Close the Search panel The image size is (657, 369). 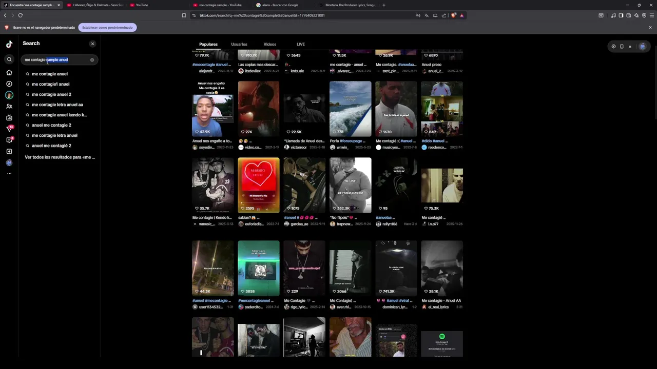(92, 44)
